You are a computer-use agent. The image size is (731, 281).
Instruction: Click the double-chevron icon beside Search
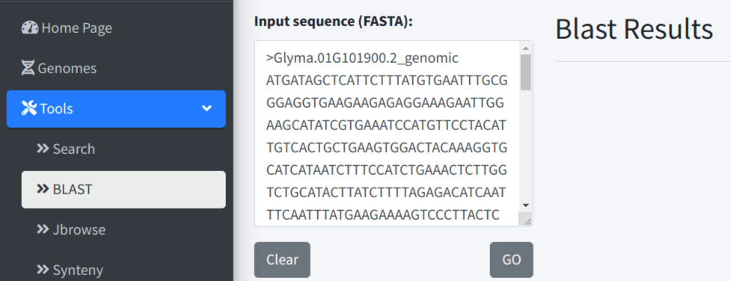click(43, 149)
